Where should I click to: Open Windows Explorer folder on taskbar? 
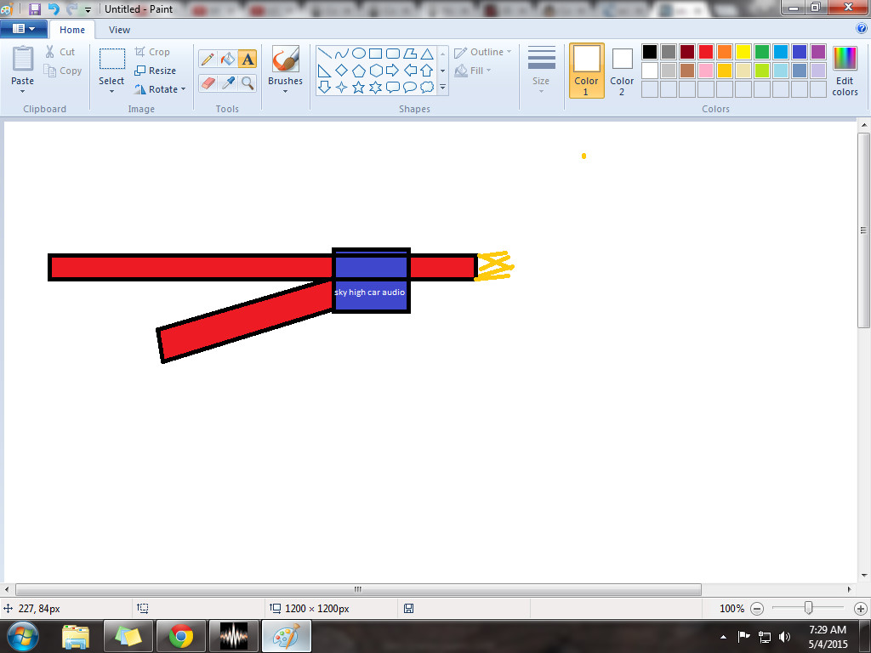point(76,636)
